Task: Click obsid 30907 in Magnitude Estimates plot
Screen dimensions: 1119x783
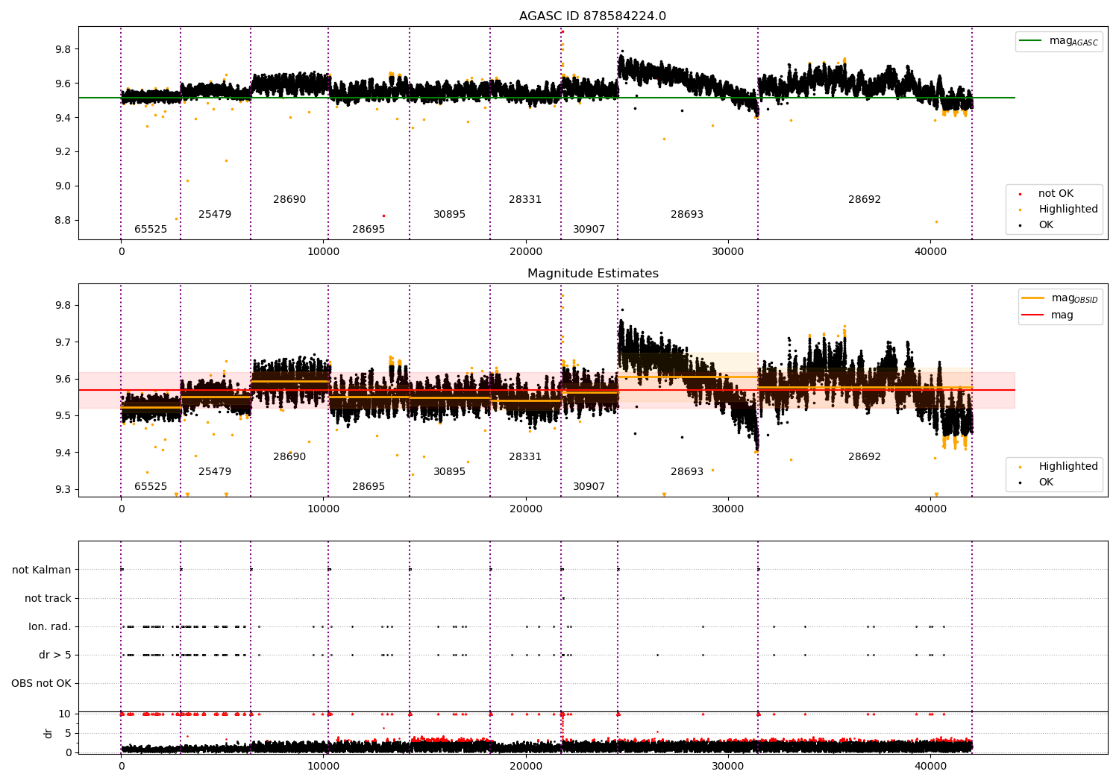Action: point(589,487)
